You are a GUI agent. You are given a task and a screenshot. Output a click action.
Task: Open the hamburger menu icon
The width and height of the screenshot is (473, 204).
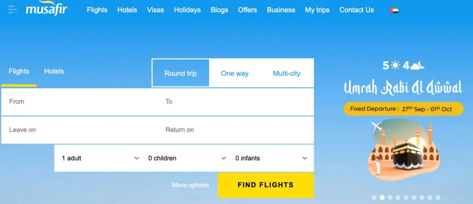point(12,10)
